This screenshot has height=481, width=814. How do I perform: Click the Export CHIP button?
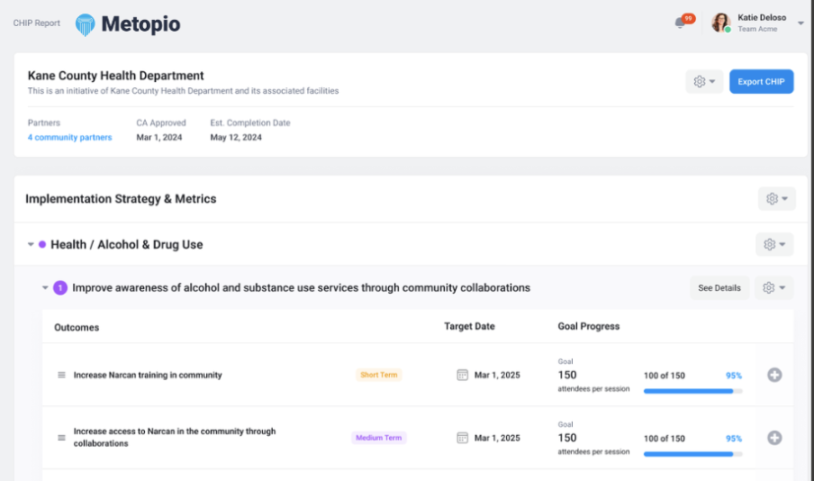[x=761, y=82]
